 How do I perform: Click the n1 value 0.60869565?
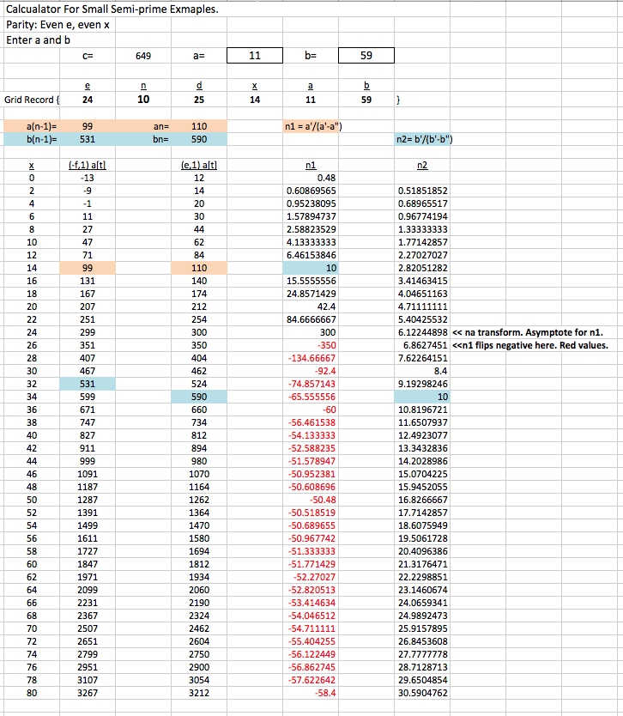point(311,191)
